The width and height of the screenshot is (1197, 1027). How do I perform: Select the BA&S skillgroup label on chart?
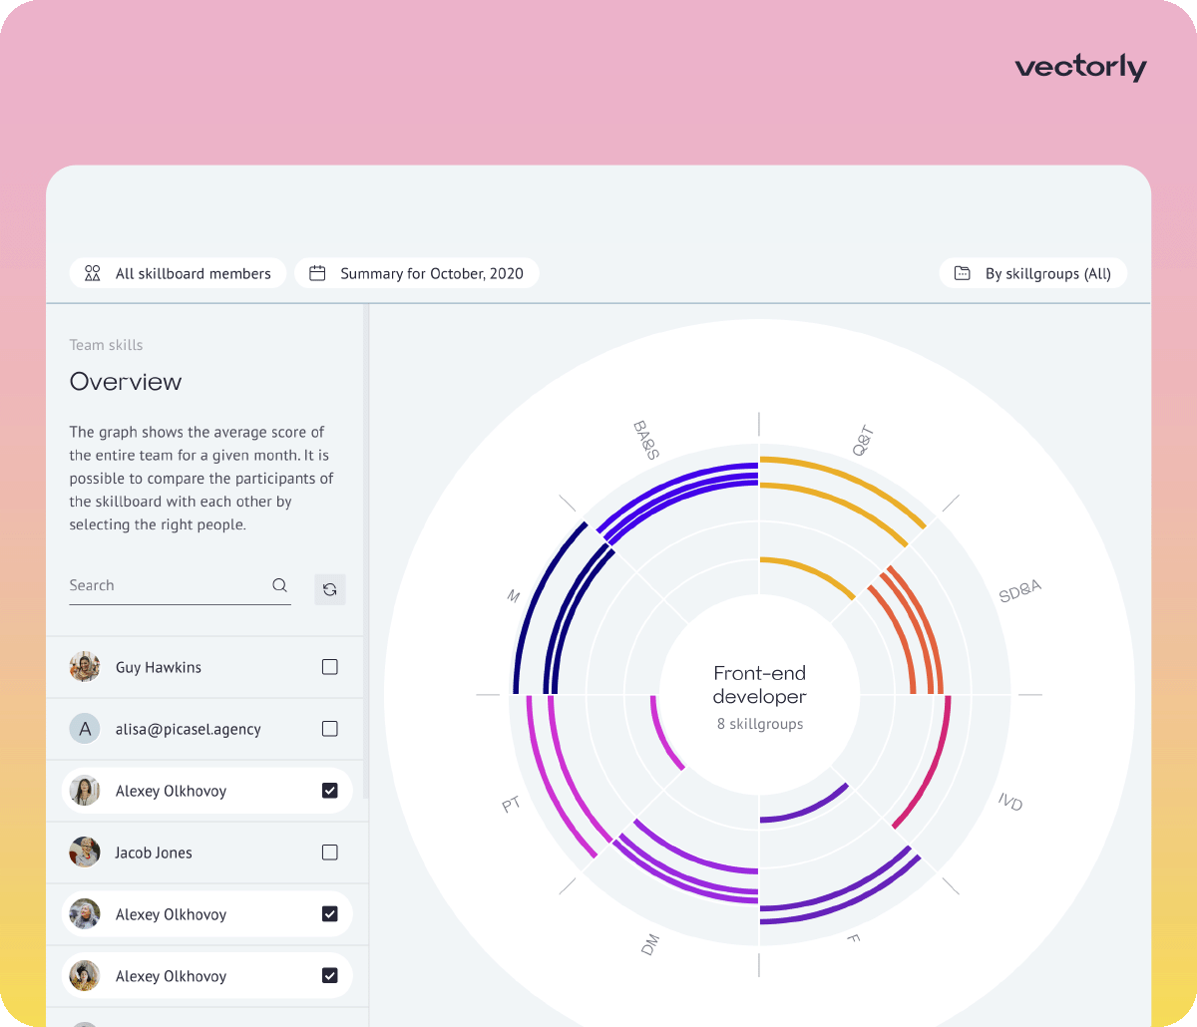coord(646,440)
